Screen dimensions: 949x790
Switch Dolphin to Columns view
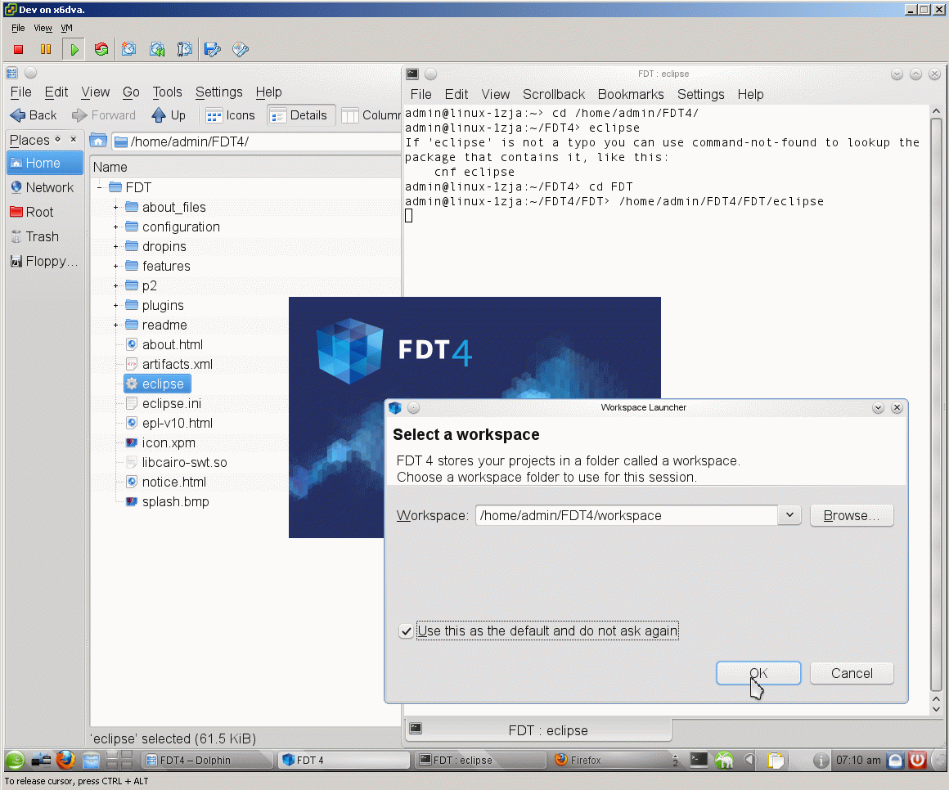(371, 115)
